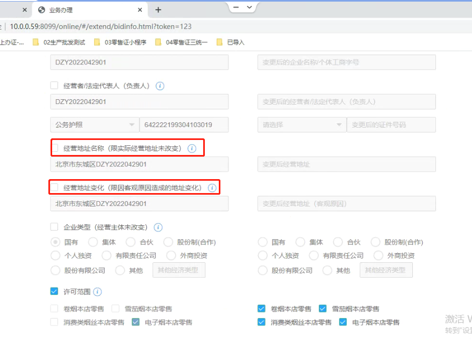
Task: Tick the 企业类型 checkbox
Action: click(x=54, y=227)
